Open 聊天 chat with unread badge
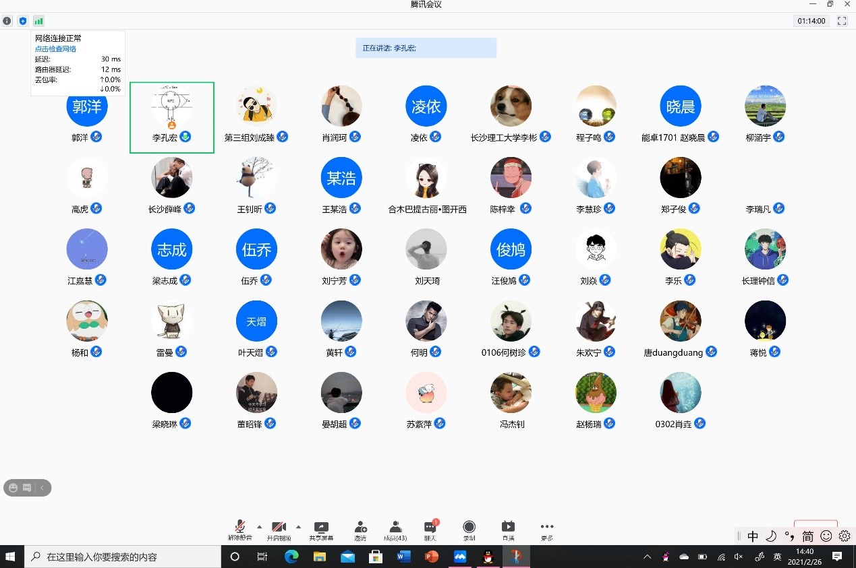856x568 pixels. 430,530
